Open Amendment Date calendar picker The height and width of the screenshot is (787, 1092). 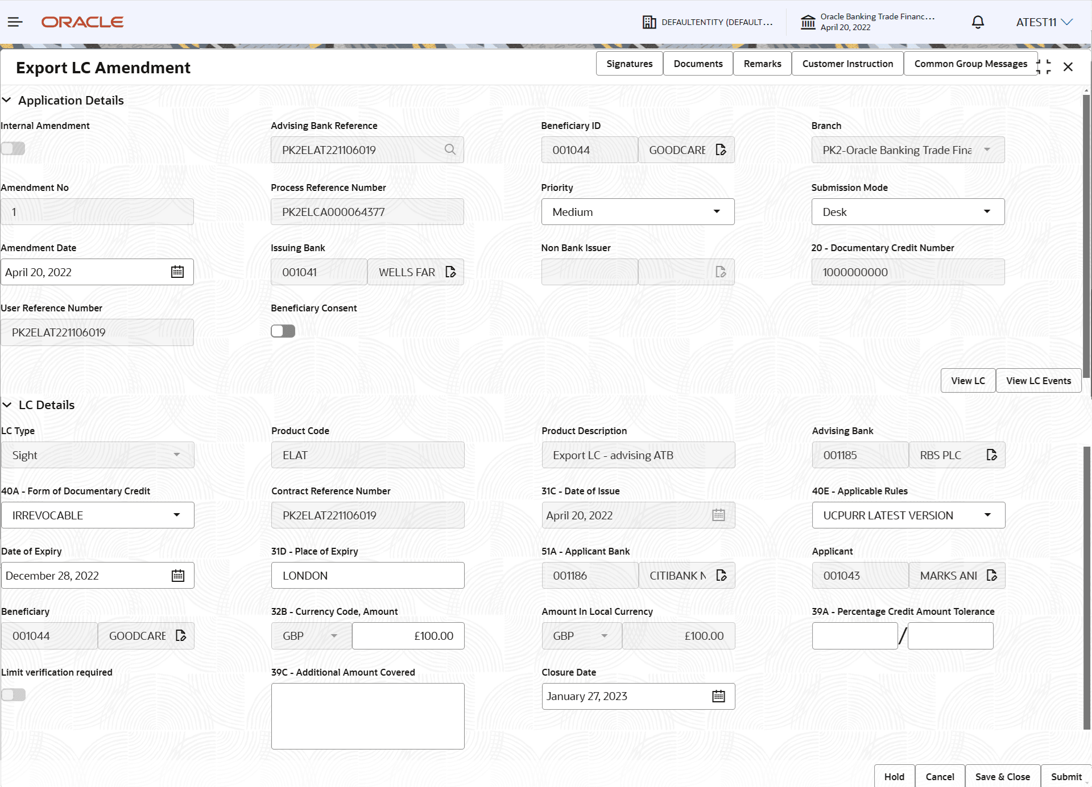pyautogui.click(x=177, y=272)
